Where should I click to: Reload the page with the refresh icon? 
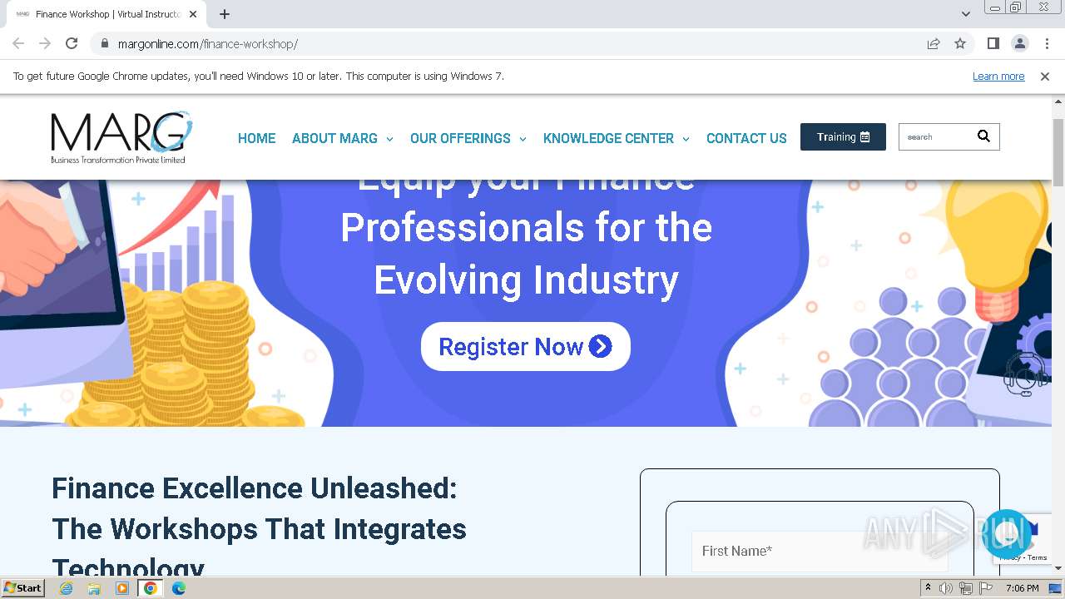click(x=72, y=43)
